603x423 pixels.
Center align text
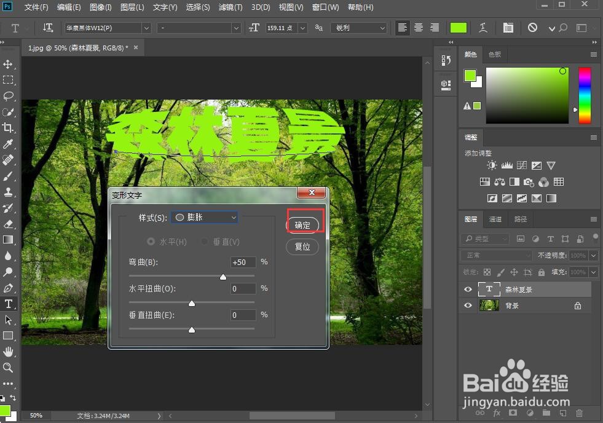(x=419, y=28)
